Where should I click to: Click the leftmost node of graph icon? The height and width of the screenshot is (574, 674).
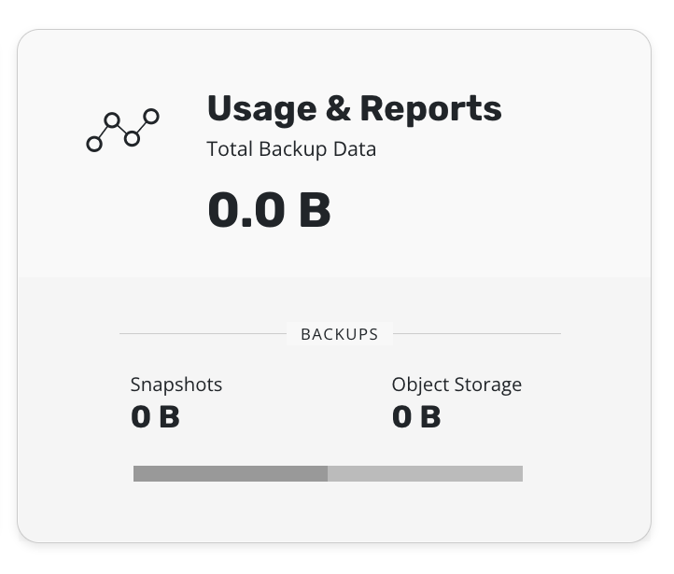(x=94, y=144)
